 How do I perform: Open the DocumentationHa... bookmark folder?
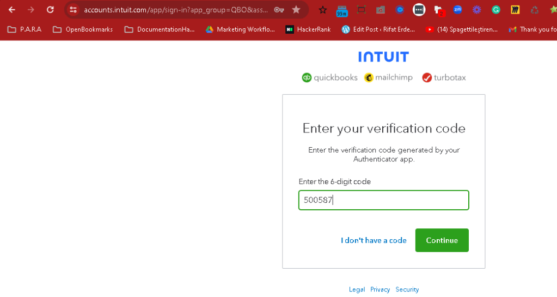(x=160, y=29)
